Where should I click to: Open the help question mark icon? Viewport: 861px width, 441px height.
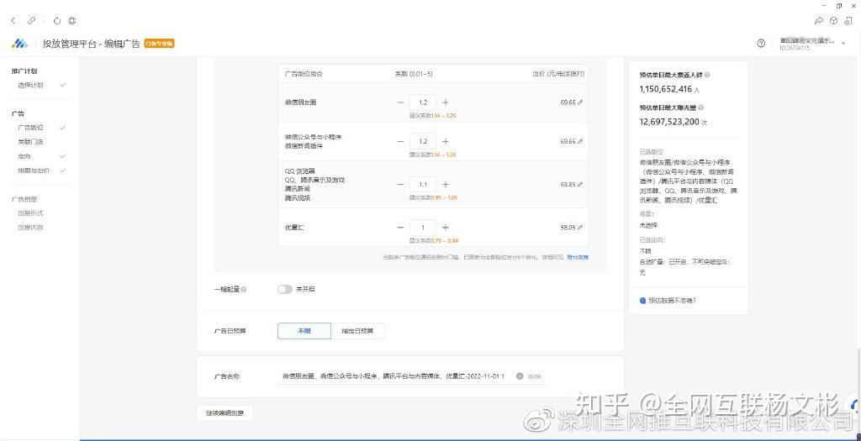pos(761,44)
